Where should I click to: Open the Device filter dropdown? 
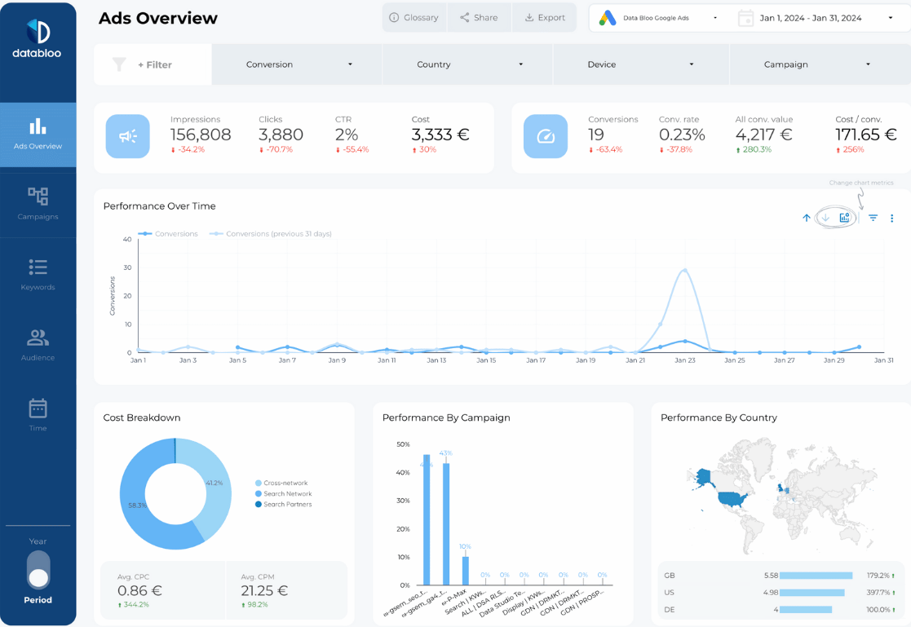click(641, 64)
